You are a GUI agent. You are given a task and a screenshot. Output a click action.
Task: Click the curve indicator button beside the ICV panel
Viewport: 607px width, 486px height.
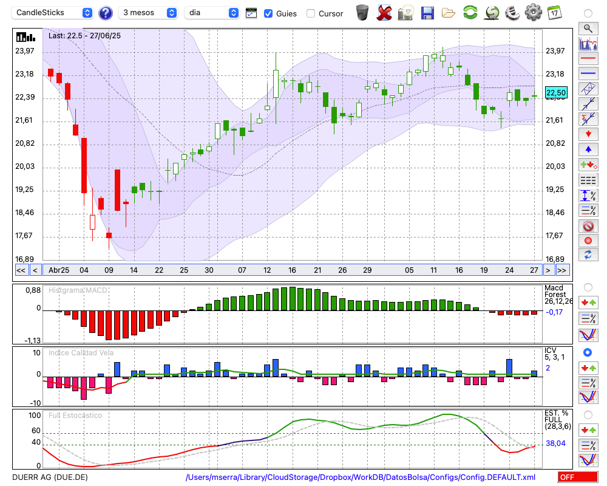pos(588,397)
